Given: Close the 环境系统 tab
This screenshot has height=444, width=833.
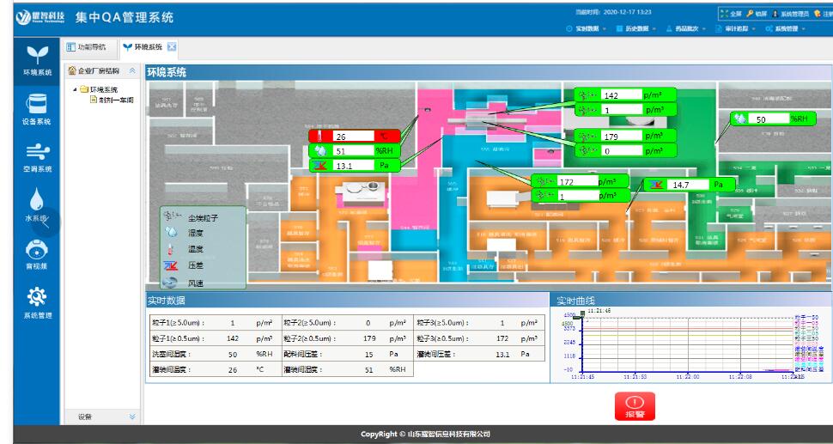Looking at the screenshot, I should 172,46.
